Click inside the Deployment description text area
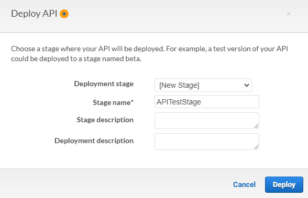Screen dimensions: 308x198 [x=207, y=142]
